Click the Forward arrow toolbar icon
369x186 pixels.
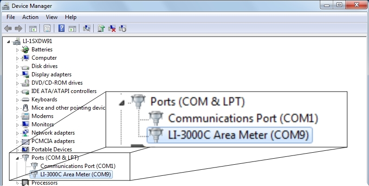(19, 29)
